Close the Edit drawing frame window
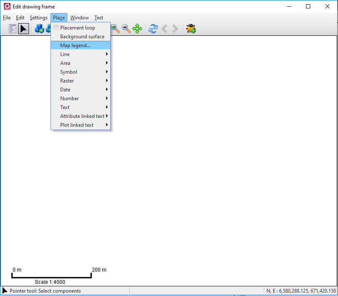 pyautogui.click(x=327, y=6)
